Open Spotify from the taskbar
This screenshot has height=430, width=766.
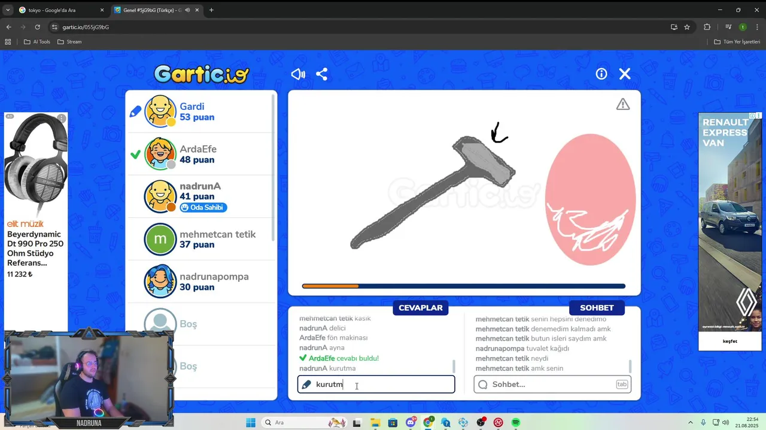(x=516, y=422)
